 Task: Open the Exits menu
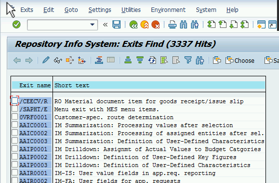(x=27, y=10)
